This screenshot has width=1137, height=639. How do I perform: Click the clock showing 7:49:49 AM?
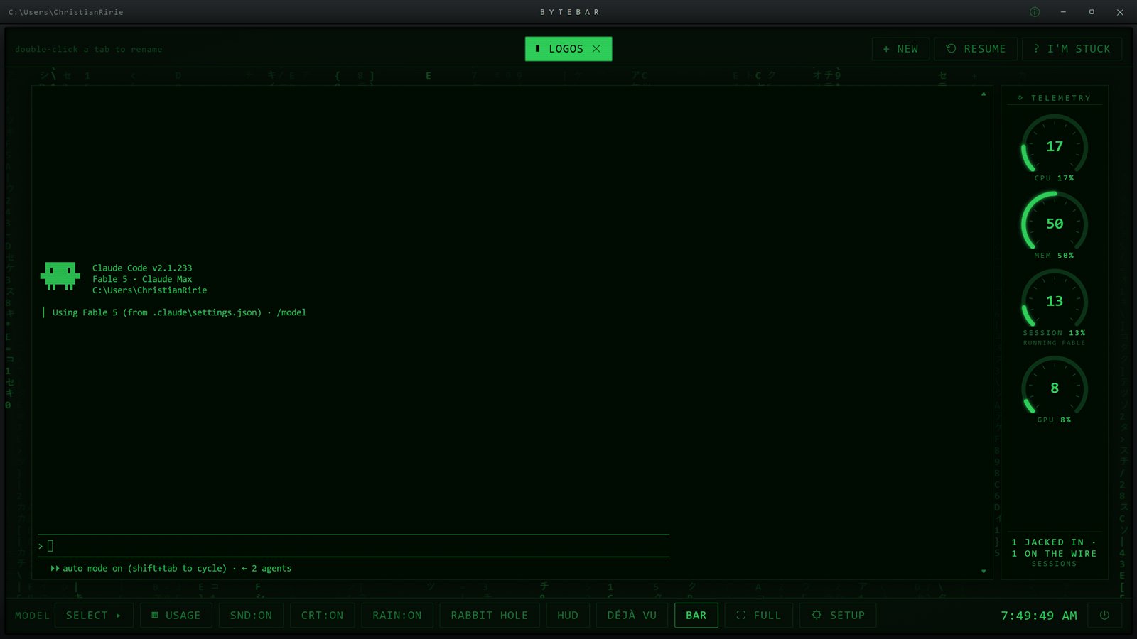[x=1039, y=616]
